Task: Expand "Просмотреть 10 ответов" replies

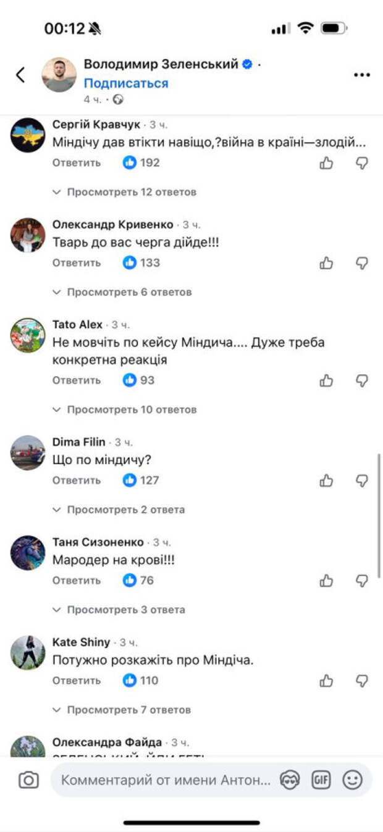Action: [125, 410]
